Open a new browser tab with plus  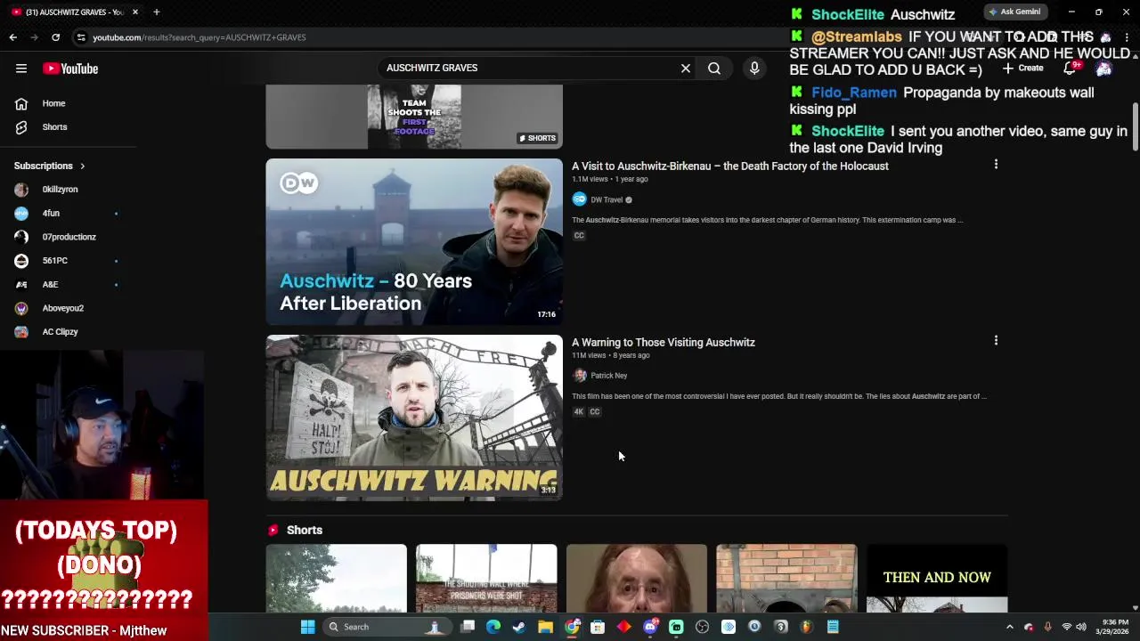click(156, 12)
